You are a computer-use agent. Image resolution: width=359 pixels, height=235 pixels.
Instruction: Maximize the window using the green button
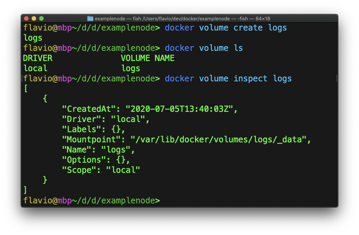[x=41, y=18]
